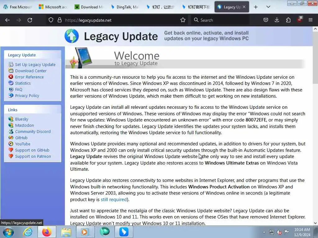Open the Extensions puzzle icon
This screenshot has width=318, height=238.
click(288, 20)
